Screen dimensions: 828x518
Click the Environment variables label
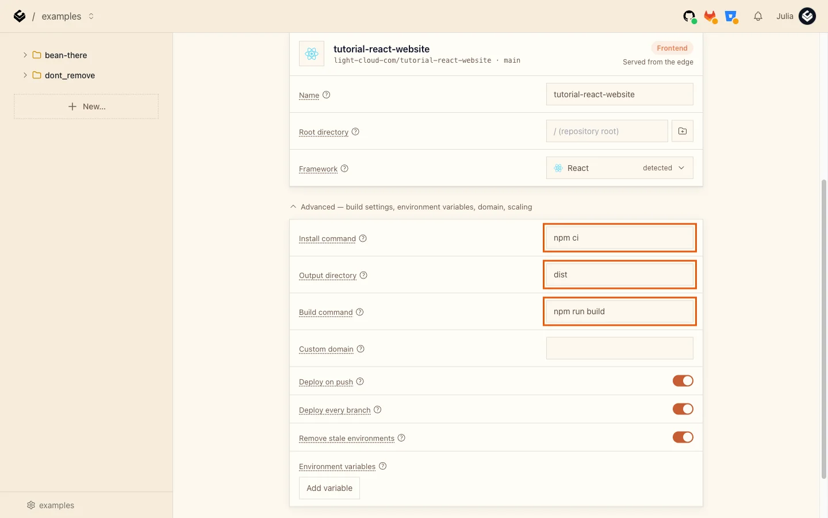click(337, 467)
